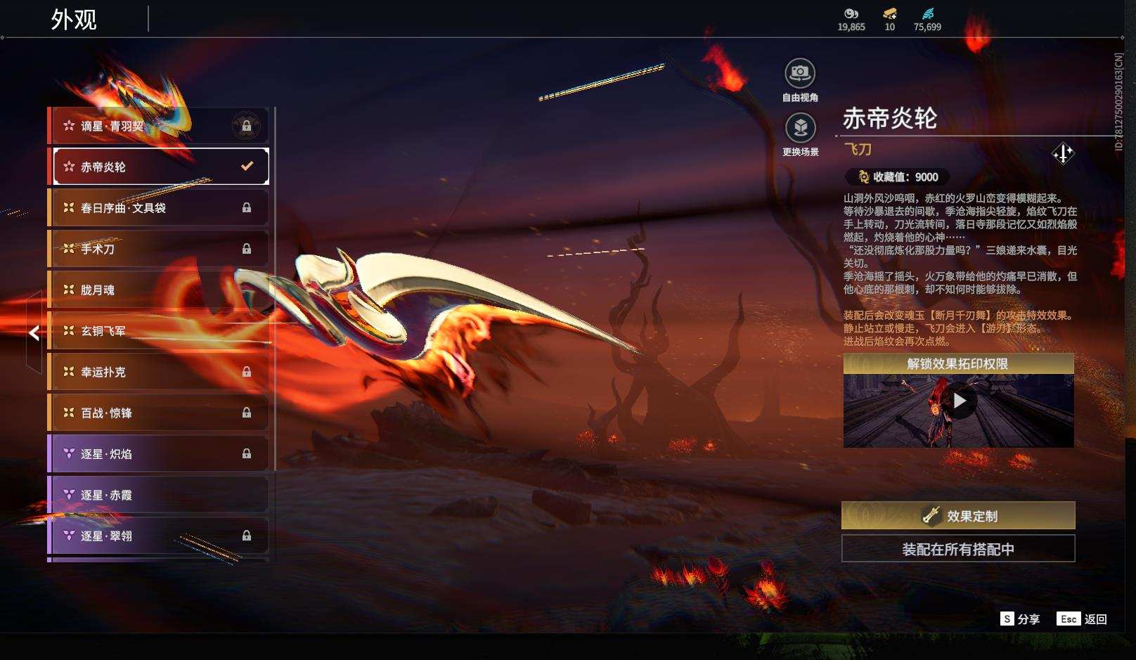Collapse the panel with the left arrow
Image resolution: width=1136 pixels, height=660 pixels.
[34, 333]
